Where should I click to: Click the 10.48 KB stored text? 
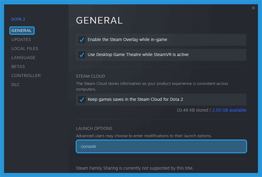click(192, 110)
